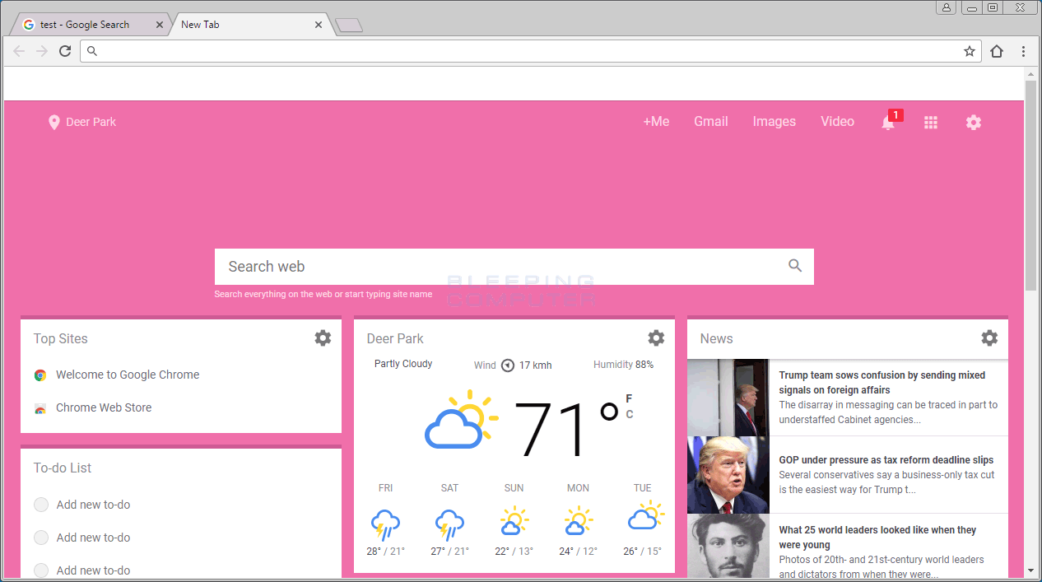1042x582 pixels.
Task: Click the location pin beside Deer Park
Action: click(54, 122)
